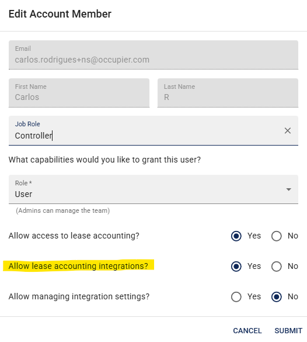This screenshot has width=307, height=342.
Task: Click the Last Name field
Action: point(228,93)
